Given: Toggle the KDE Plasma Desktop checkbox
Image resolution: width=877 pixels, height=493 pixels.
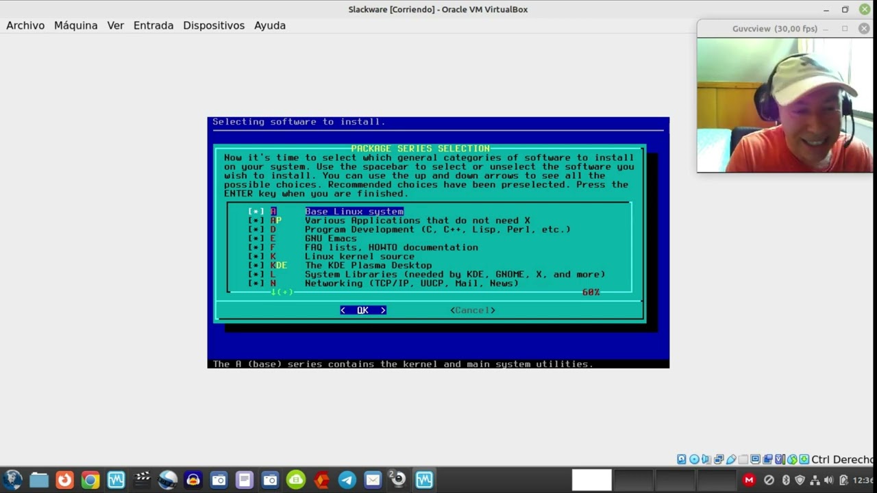Looking at the screenshot, I should (x=256, y=265).
